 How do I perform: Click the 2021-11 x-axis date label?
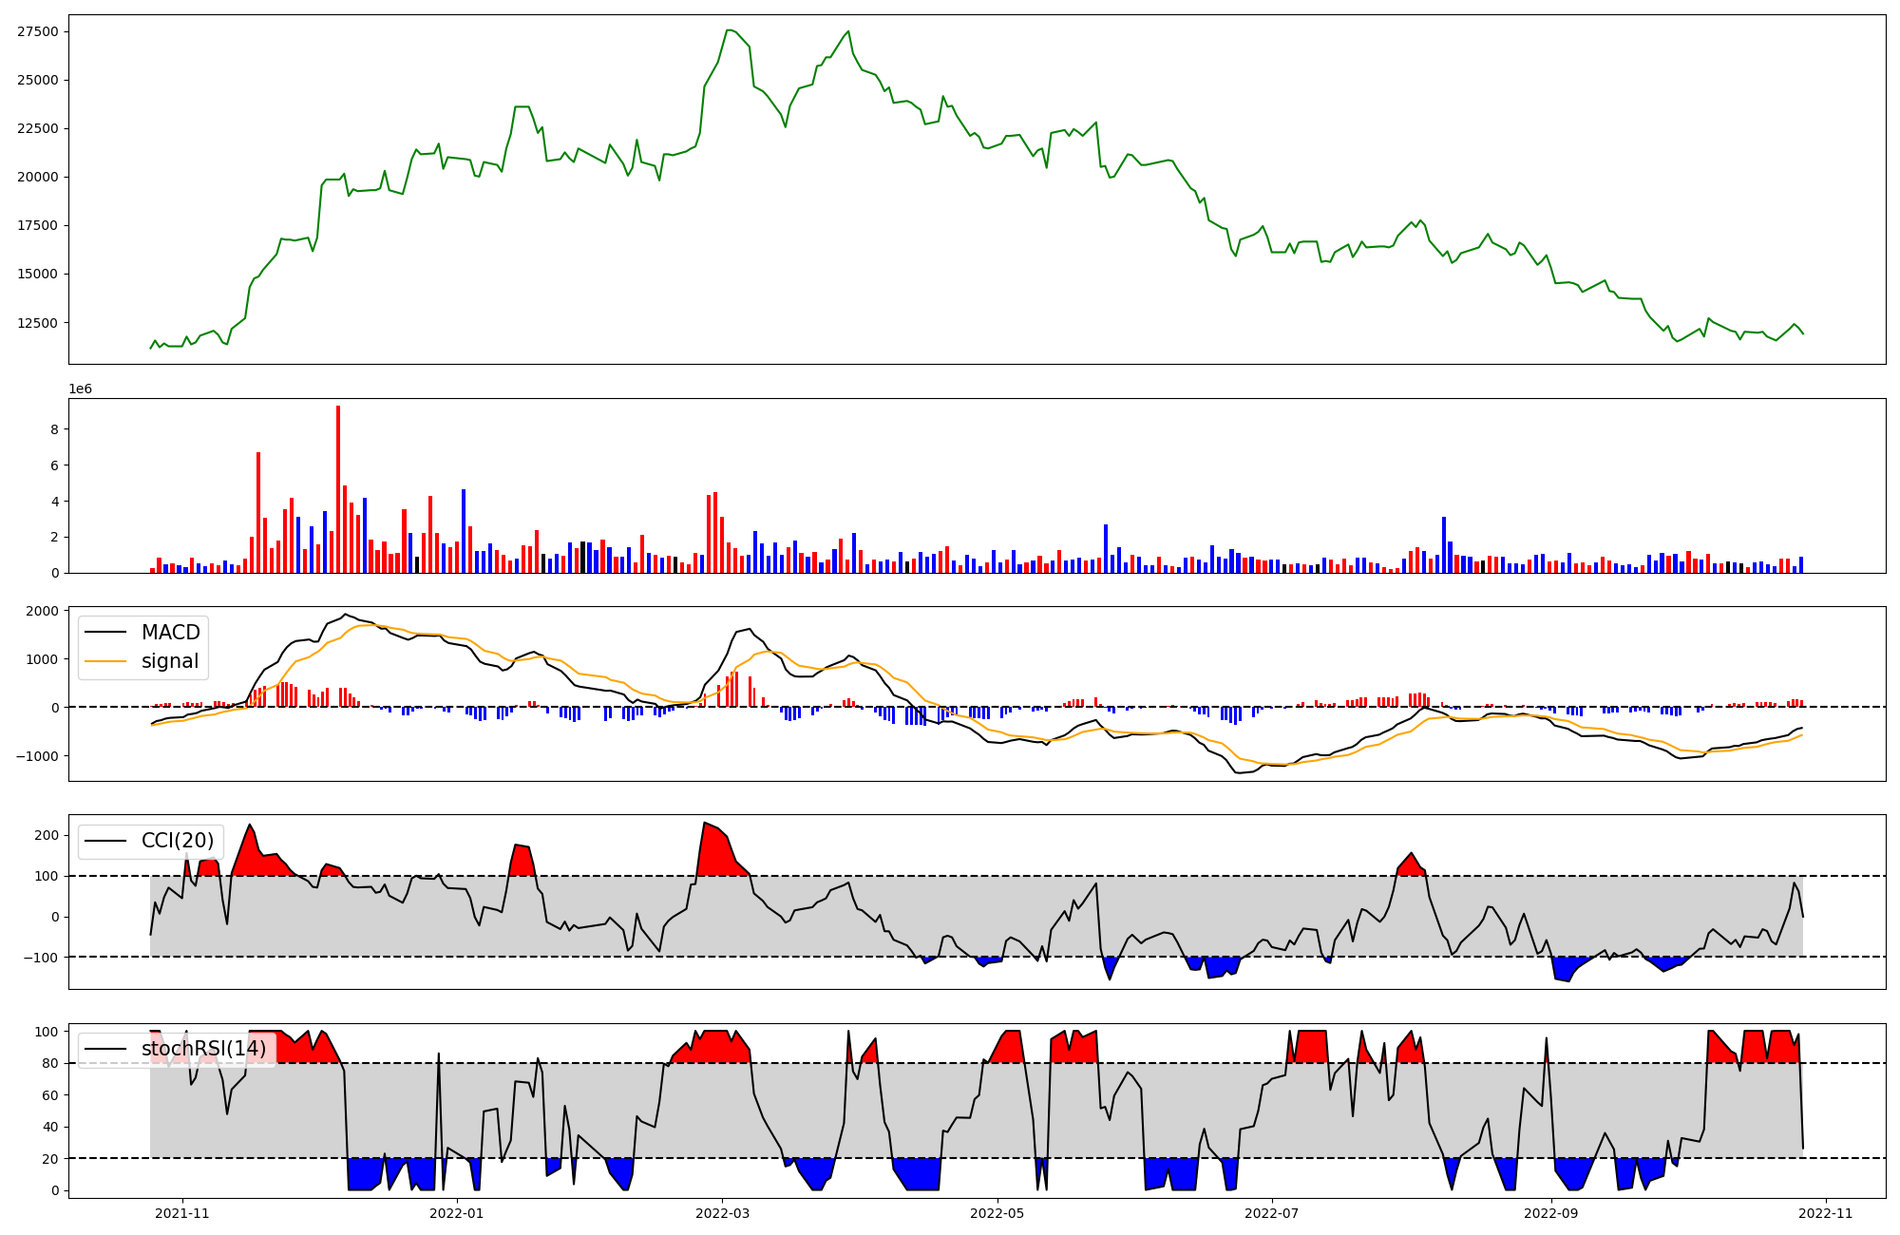181,1213
